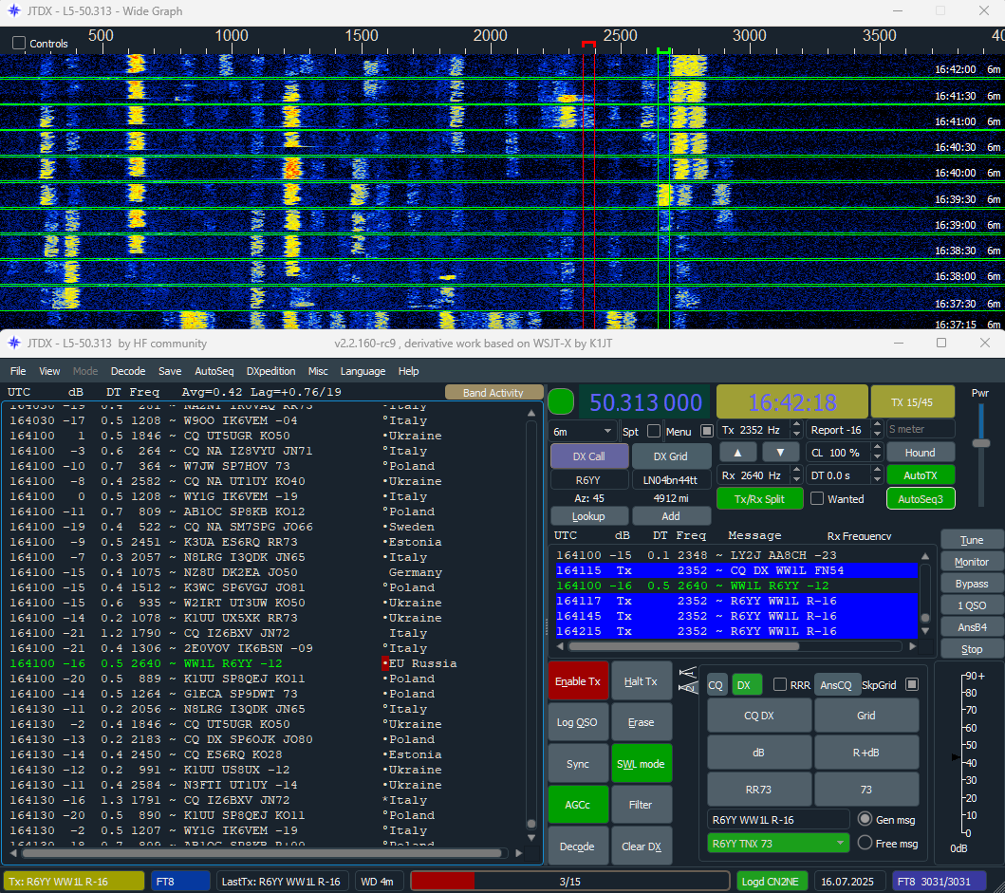Click the green monitor indicator beside the frequency

point(561,402)
